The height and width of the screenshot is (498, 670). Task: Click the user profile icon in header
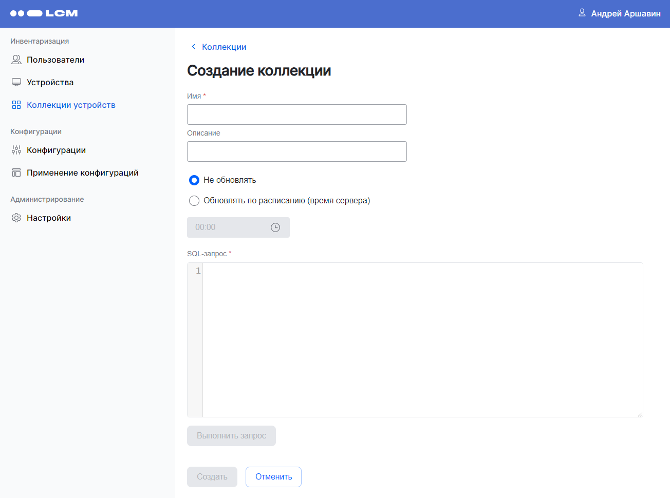[582, 13]
